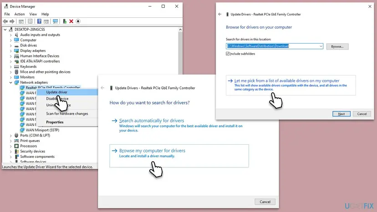Click the Display adapters category icon
Viewport: 377px width, 212px height.
tap(16, 50)
